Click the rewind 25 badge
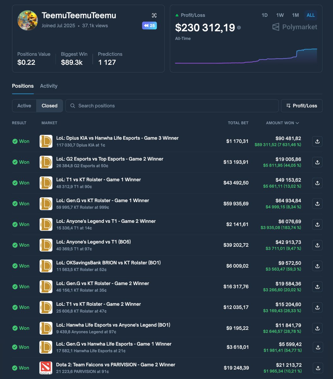This screenshot has width=333, height=379. (149, 26)
